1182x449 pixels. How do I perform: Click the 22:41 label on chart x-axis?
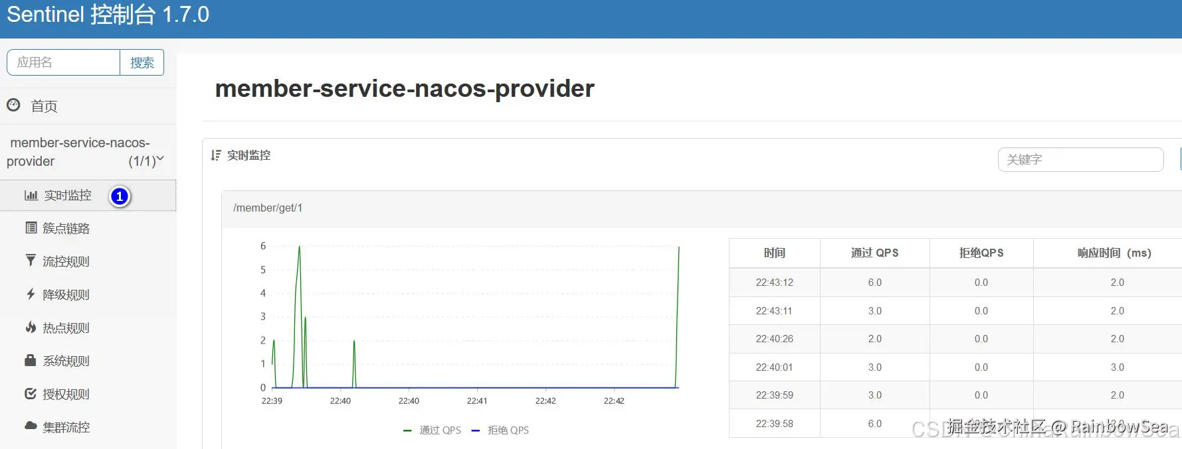click(x=477, y=401)
